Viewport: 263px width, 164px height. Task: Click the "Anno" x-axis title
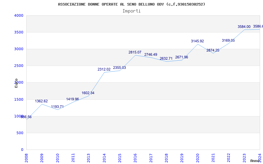[255, 161]
